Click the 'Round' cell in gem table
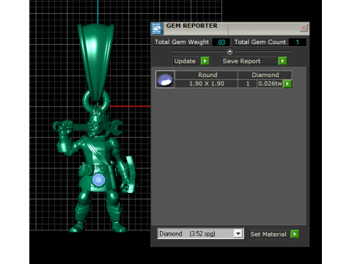Image resolution: width=352 pixels, height=264 pixels. (208, 75)
